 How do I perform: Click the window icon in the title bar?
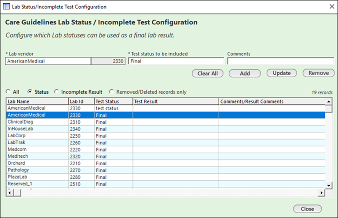tap(7, 7)
